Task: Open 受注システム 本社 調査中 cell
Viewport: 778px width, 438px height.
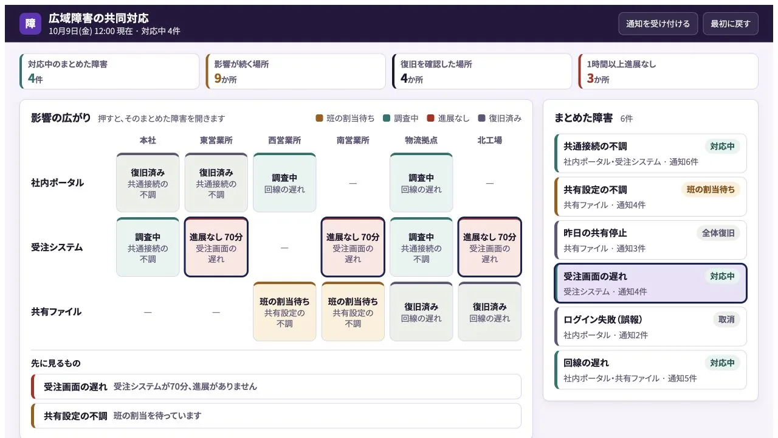Action: click(148, 247)
